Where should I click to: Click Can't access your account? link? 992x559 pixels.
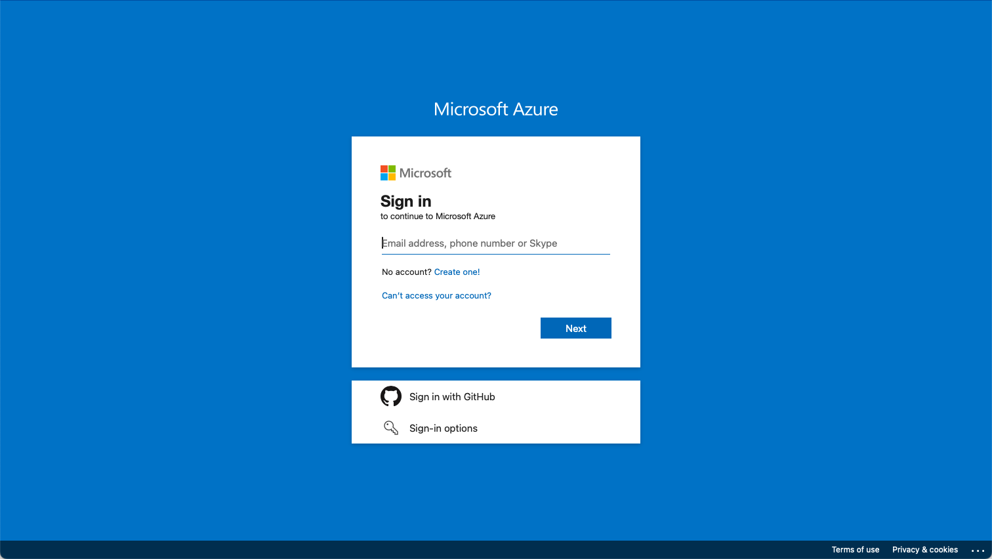[x=436, y=296]
